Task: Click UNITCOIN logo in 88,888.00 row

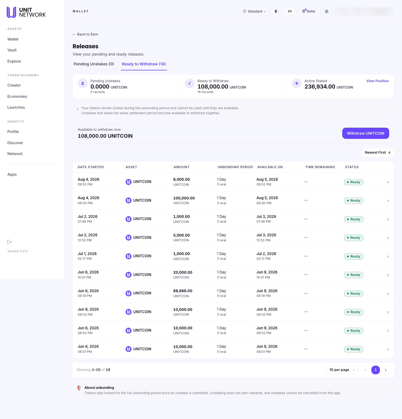Action: (128, 293)
